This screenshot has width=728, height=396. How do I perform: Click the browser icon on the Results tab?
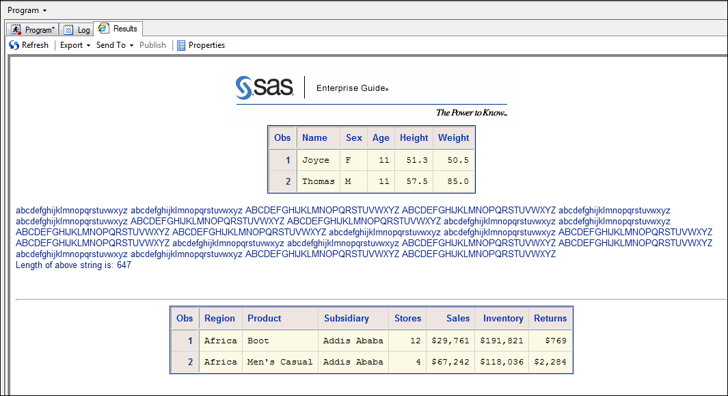click(105, 29)
